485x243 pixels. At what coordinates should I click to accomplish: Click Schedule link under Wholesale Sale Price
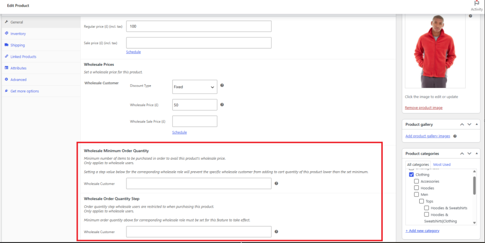[x=180, y=132]
